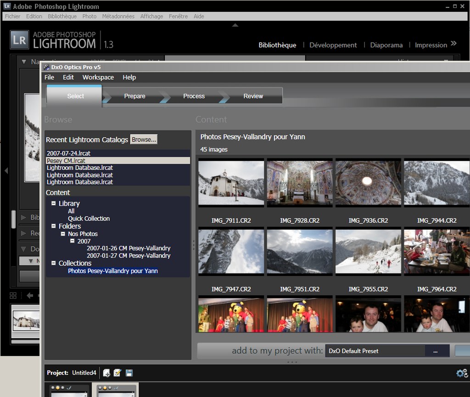Screen dimensions: 470x397
Task: Click the new project icon beside Untitled4
Action: pyautogui.click(x=106, y=373)
